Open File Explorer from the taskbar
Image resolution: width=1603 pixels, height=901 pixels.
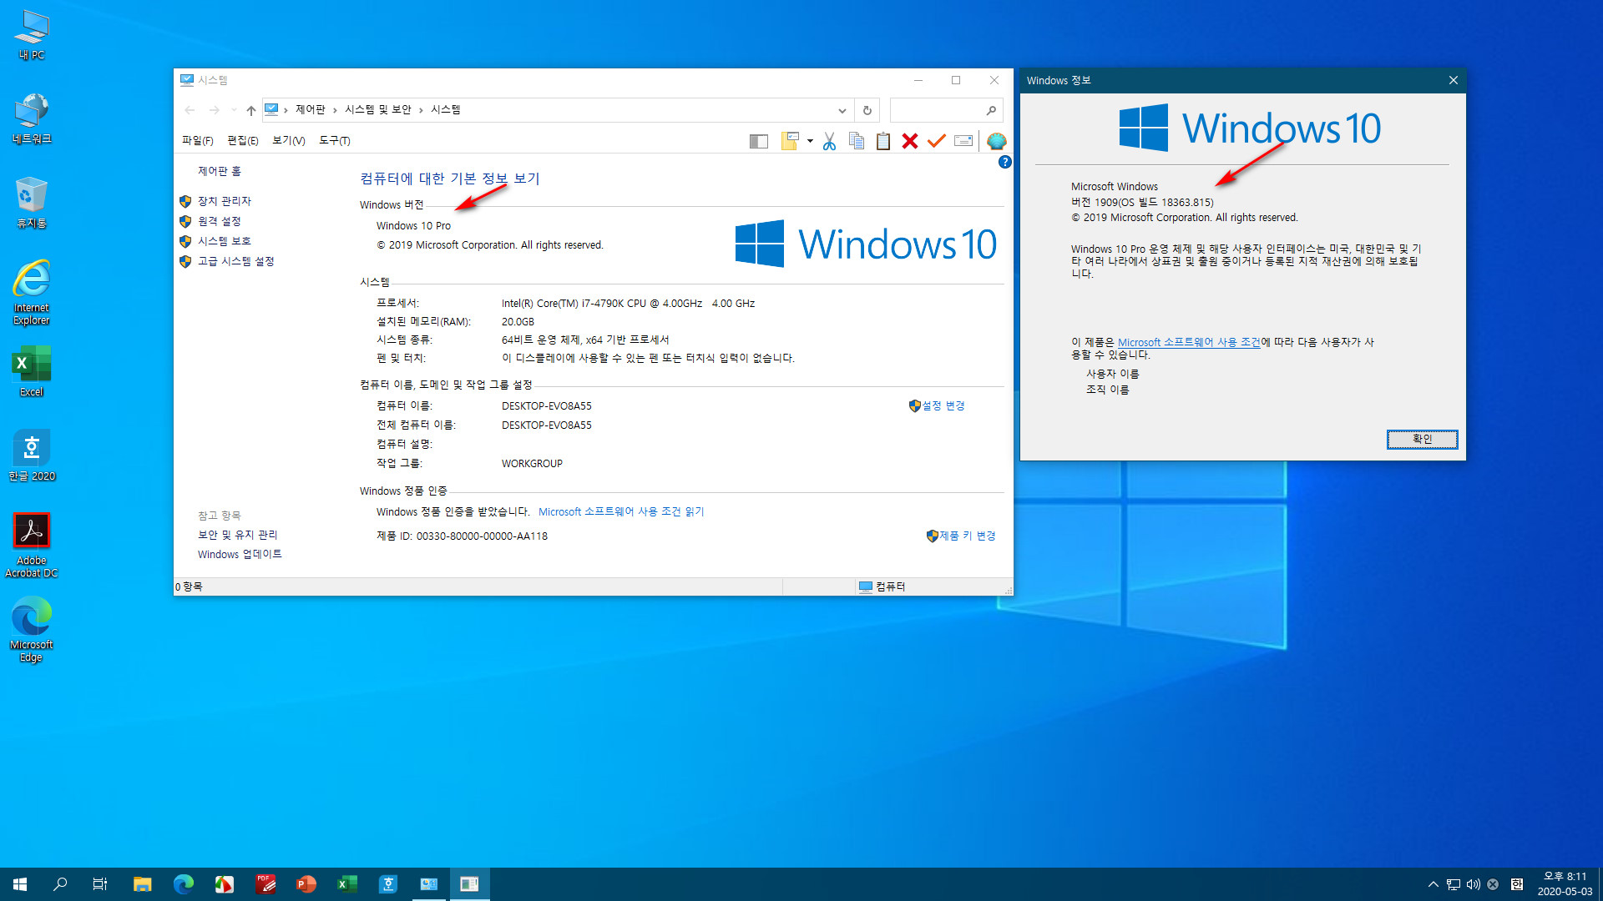pyautogui.click(x=143, y=884)
